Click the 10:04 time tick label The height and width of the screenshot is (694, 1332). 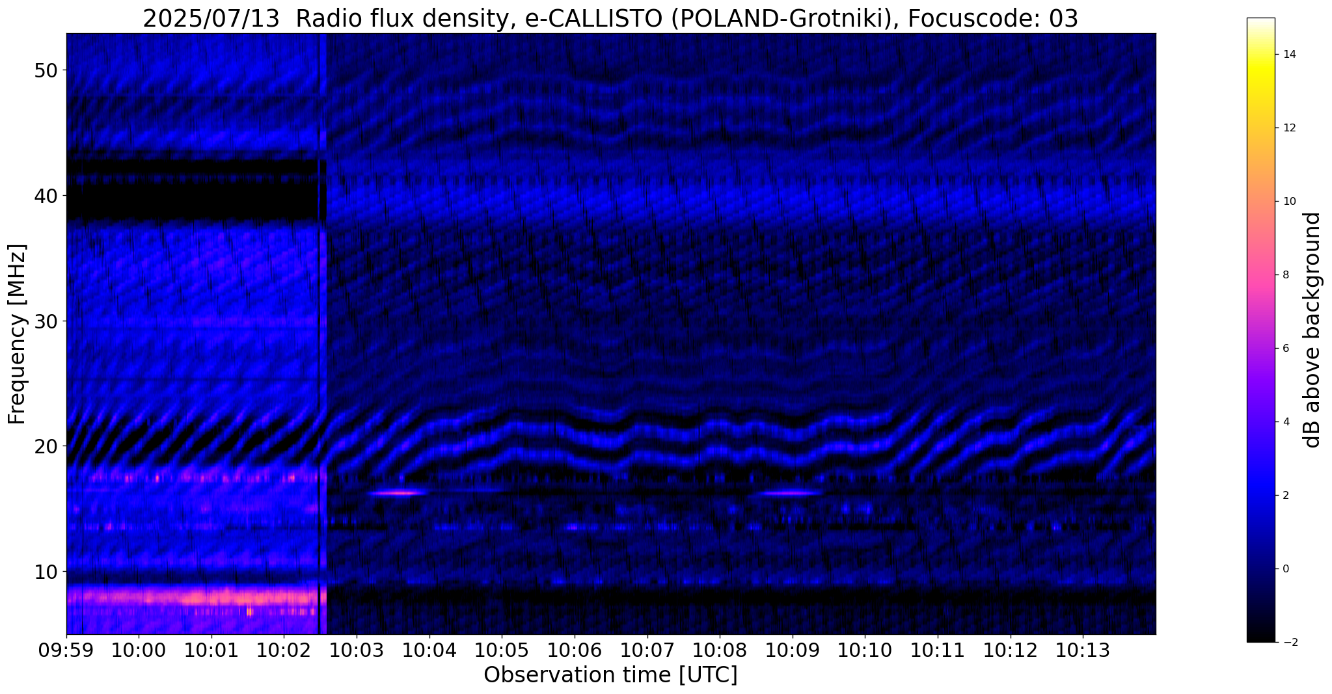tap(429, 650)
